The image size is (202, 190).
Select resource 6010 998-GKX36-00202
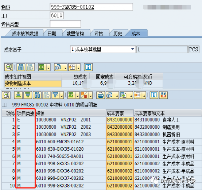(x=70, y=171)
